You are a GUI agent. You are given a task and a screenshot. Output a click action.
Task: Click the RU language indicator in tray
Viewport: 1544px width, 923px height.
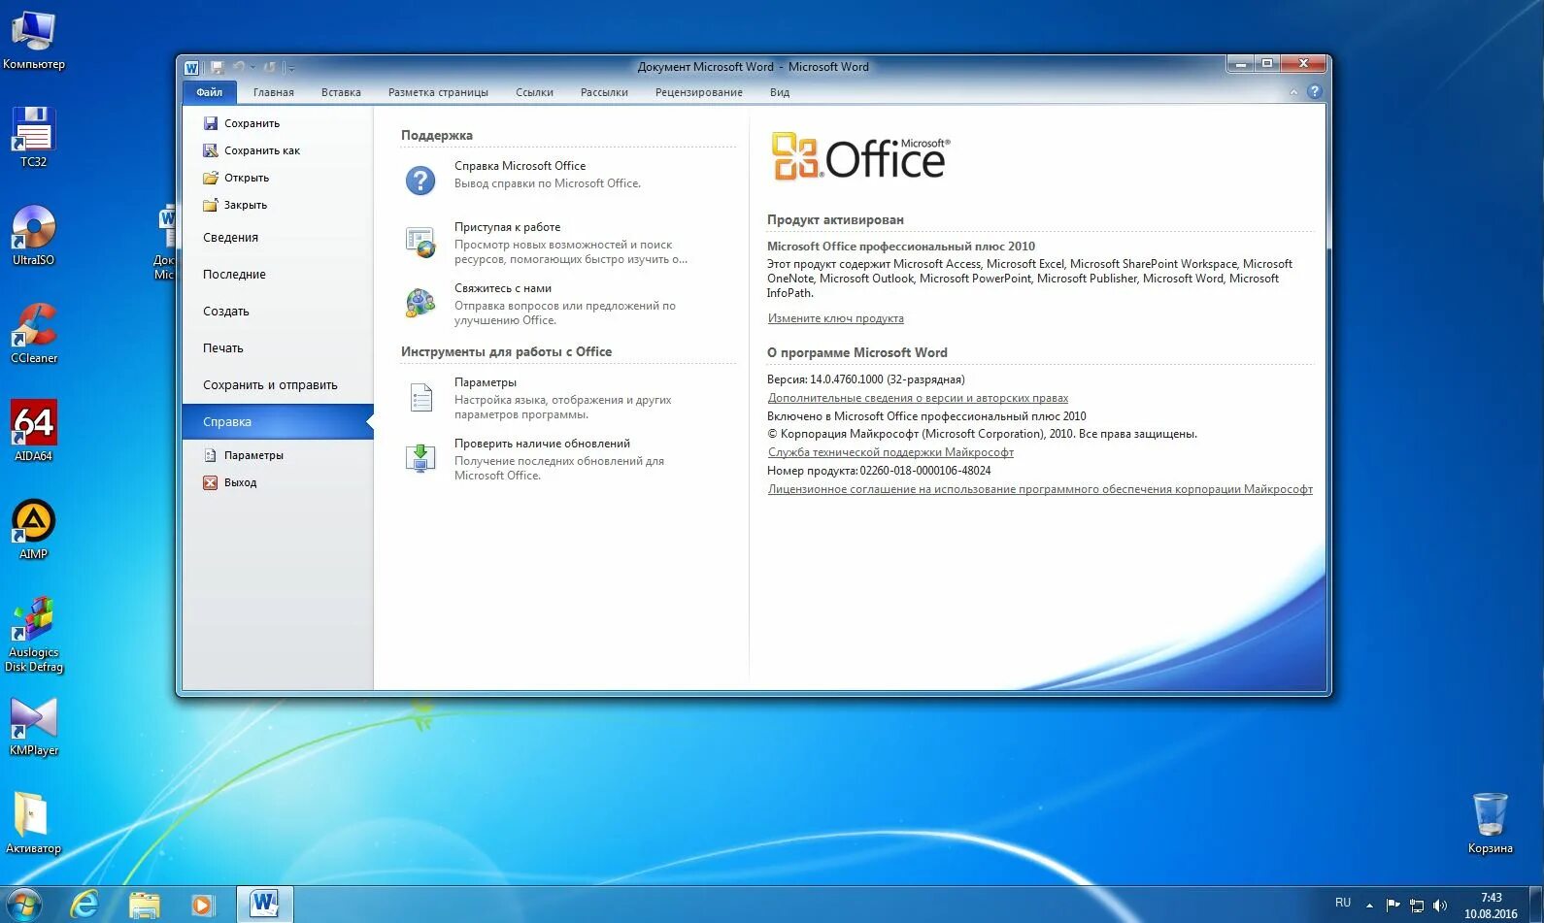pos(1343,904)
